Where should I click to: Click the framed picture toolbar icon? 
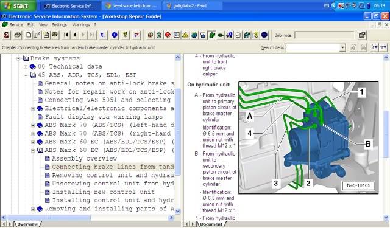click(x=177, y=35)
